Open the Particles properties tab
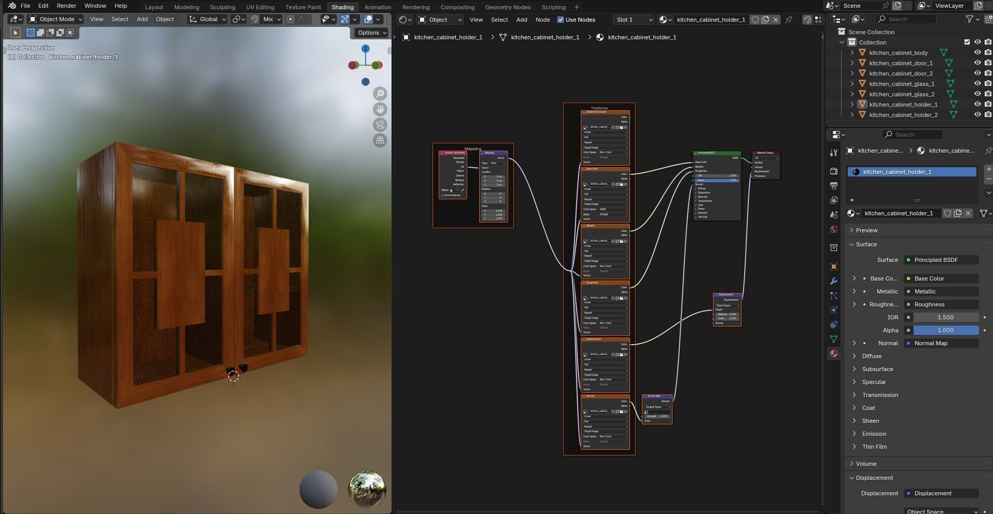Image resolution: width=993 pixels, height=514 pixels. (x=833, y=296)
